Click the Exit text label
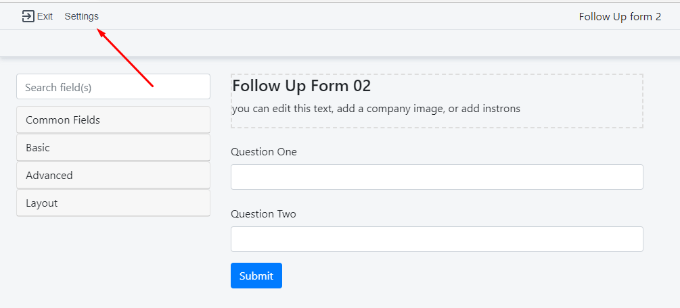680x308 pixels. (45, 16)
